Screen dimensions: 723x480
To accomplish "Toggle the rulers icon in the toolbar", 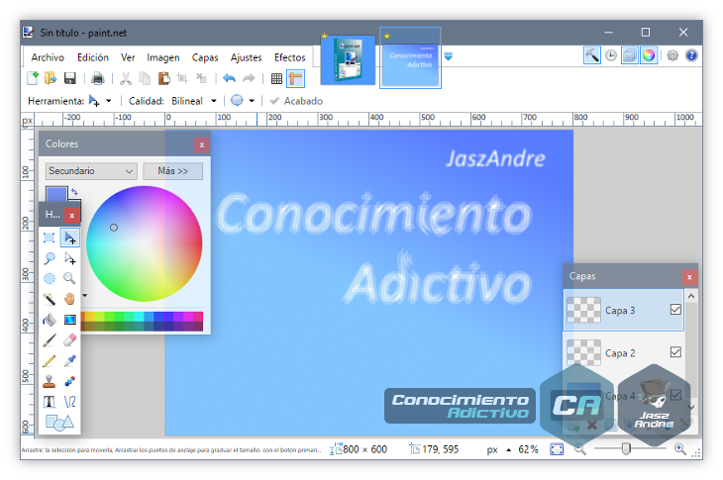I will (x=295, y=79).
